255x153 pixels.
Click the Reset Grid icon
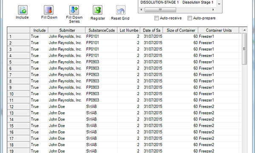click(x=121, y=10)
